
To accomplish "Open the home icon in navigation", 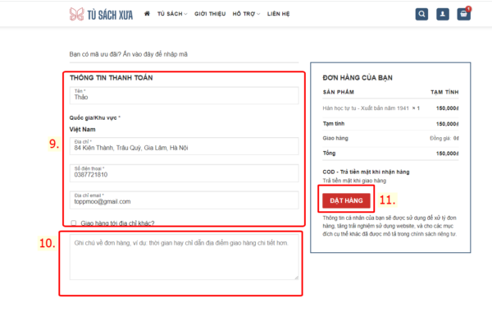I will pos(147,13).
